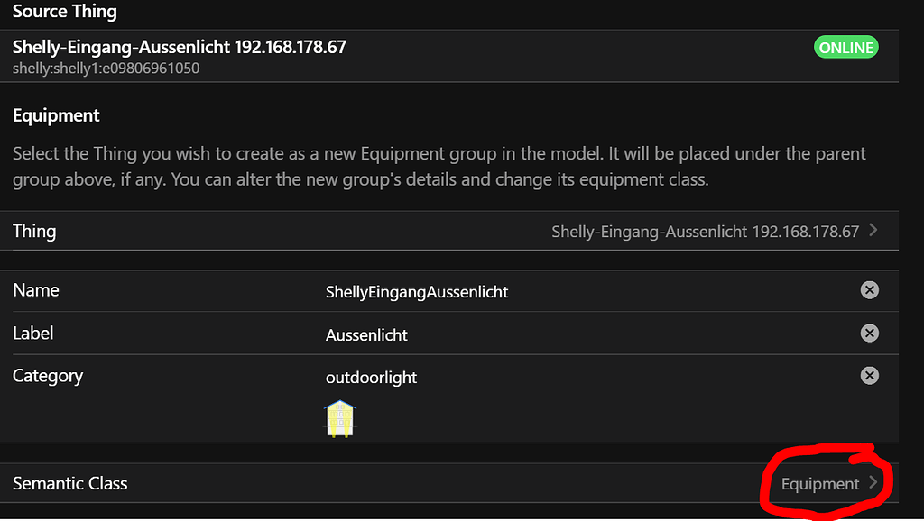Viewport: 924px width, 521px height.
Task: Select the Thing row's Shelly-Eingang-Aussenlicht value
Action: pos(705,232)
